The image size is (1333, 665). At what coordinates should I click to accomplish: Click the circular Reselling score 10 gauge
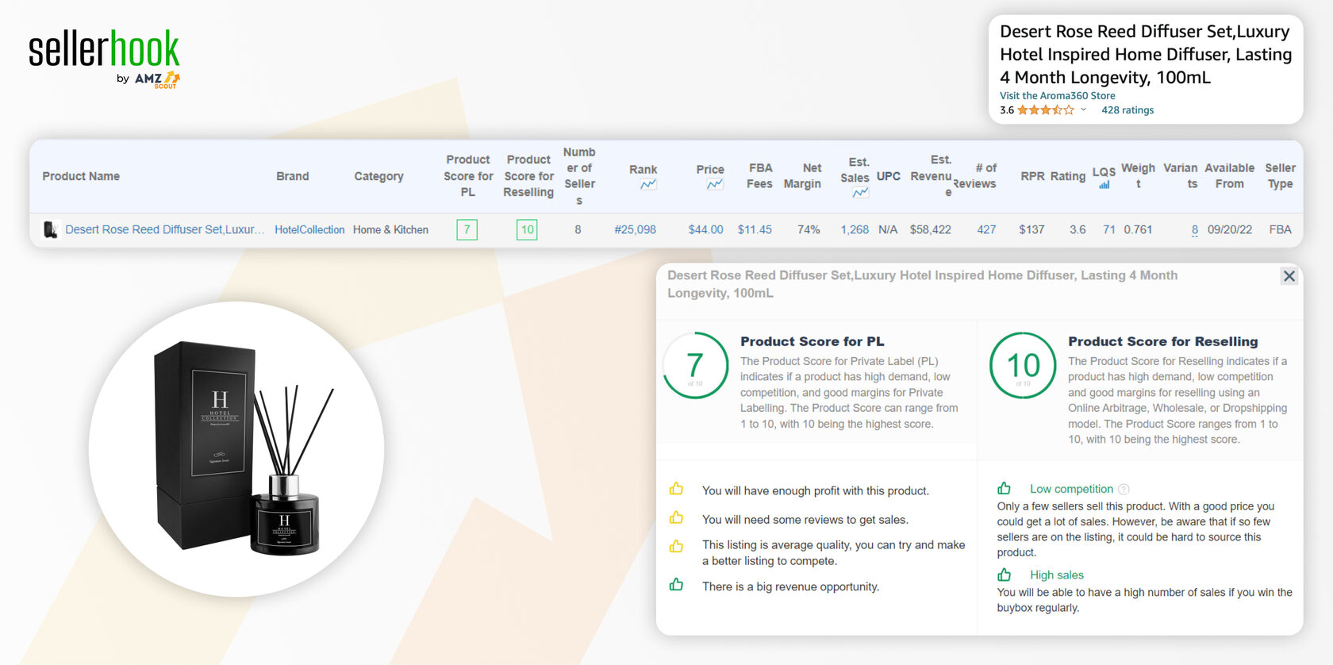click(x=1023, y=366)
